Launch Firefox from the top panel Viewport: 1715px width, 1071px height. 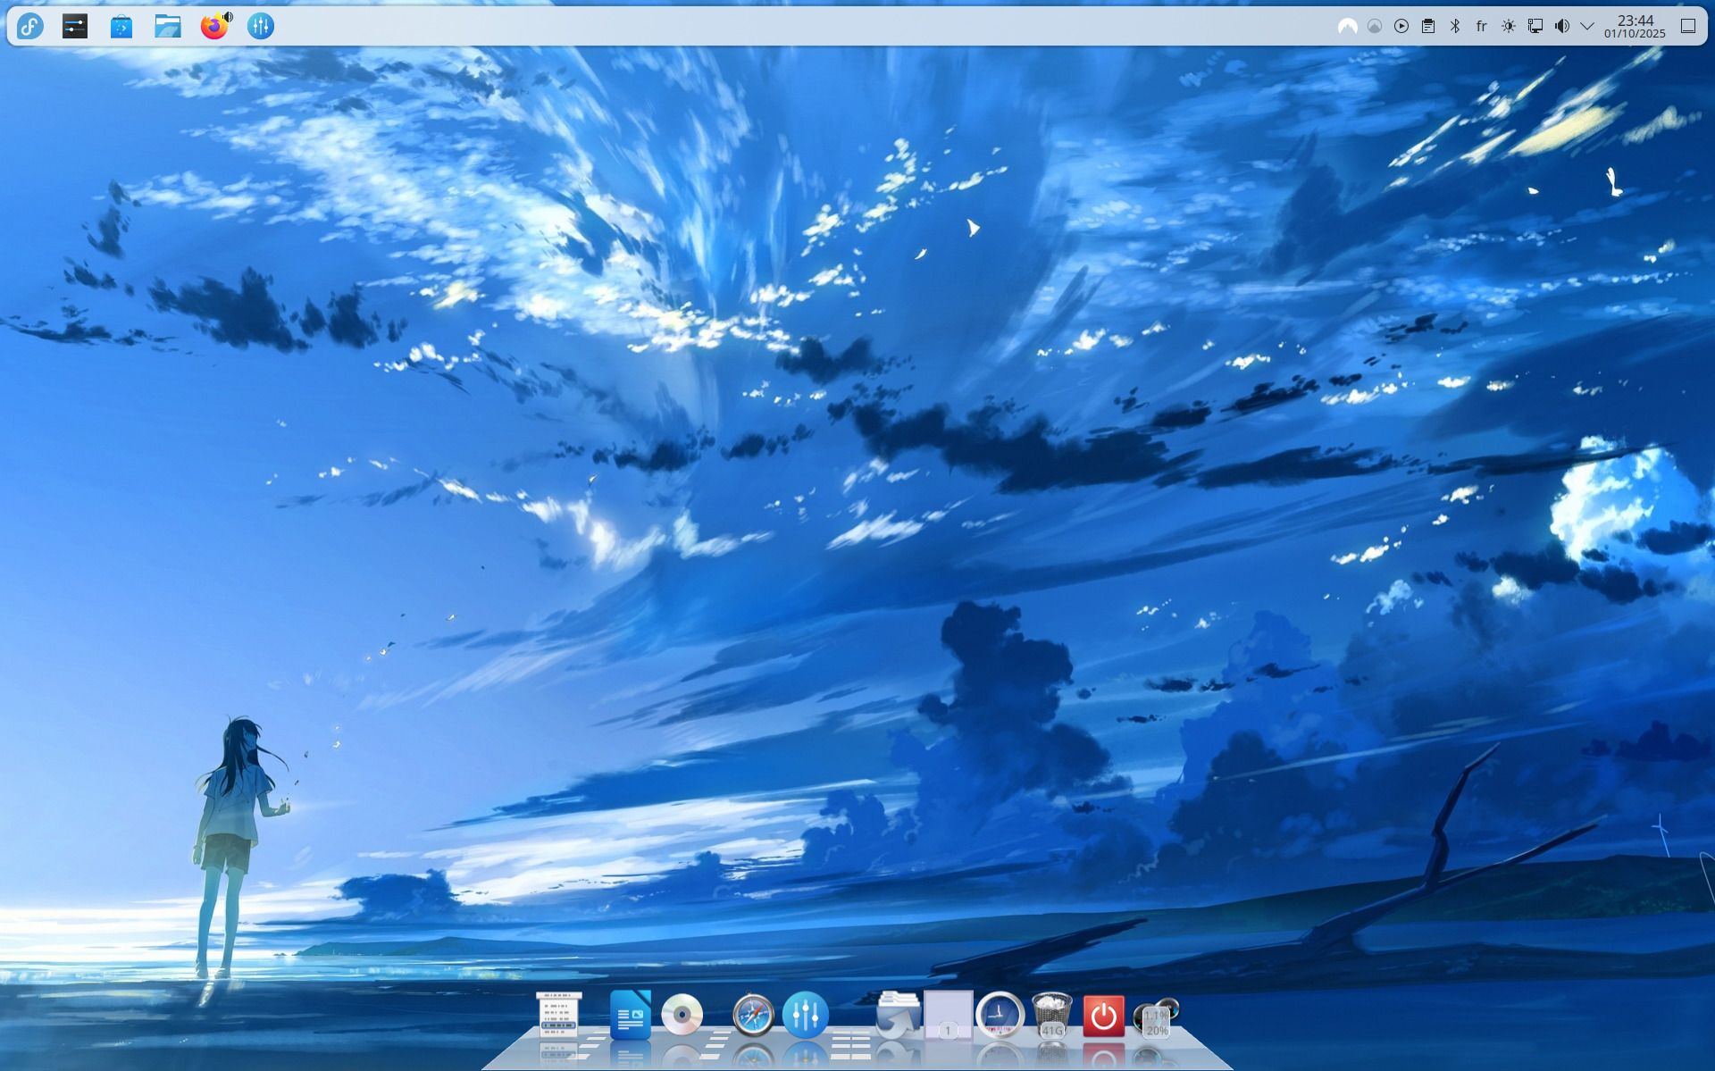[x=213, y=26]
